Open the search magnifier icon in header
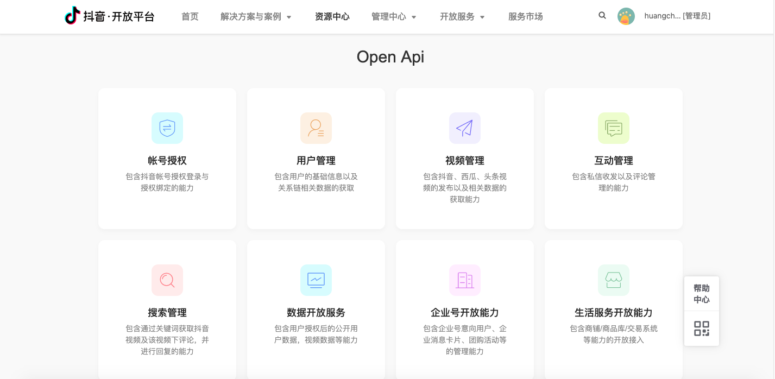Screen dimensions: 775x379 click(602, 16)
